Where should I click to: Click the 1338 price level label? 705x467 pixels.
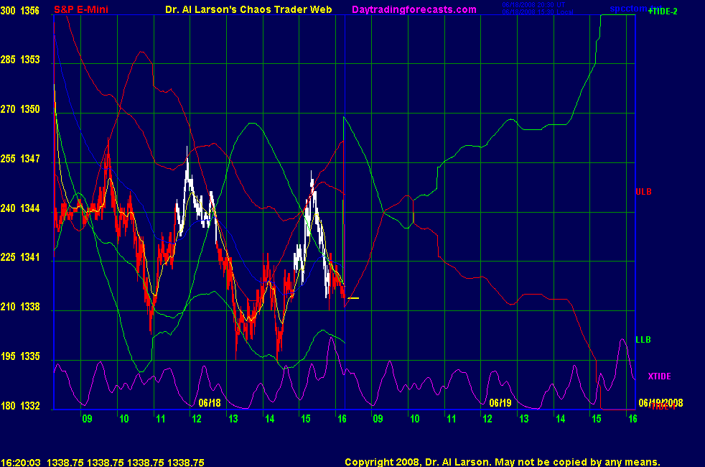point(31,307)
